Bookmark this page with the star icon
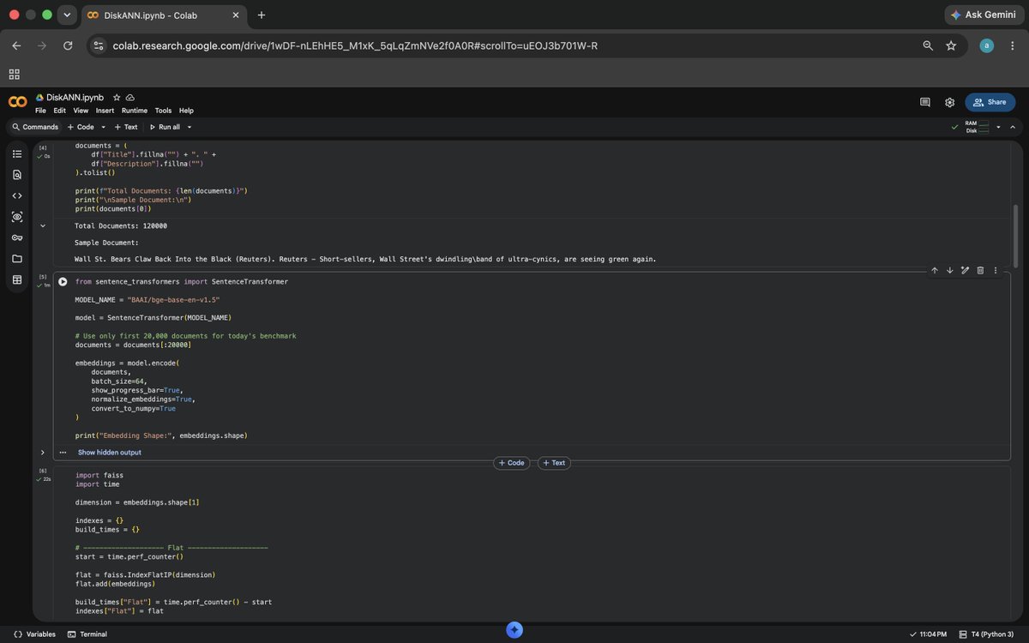Screen dimensions: 1029x643 (x=951, y=45)
